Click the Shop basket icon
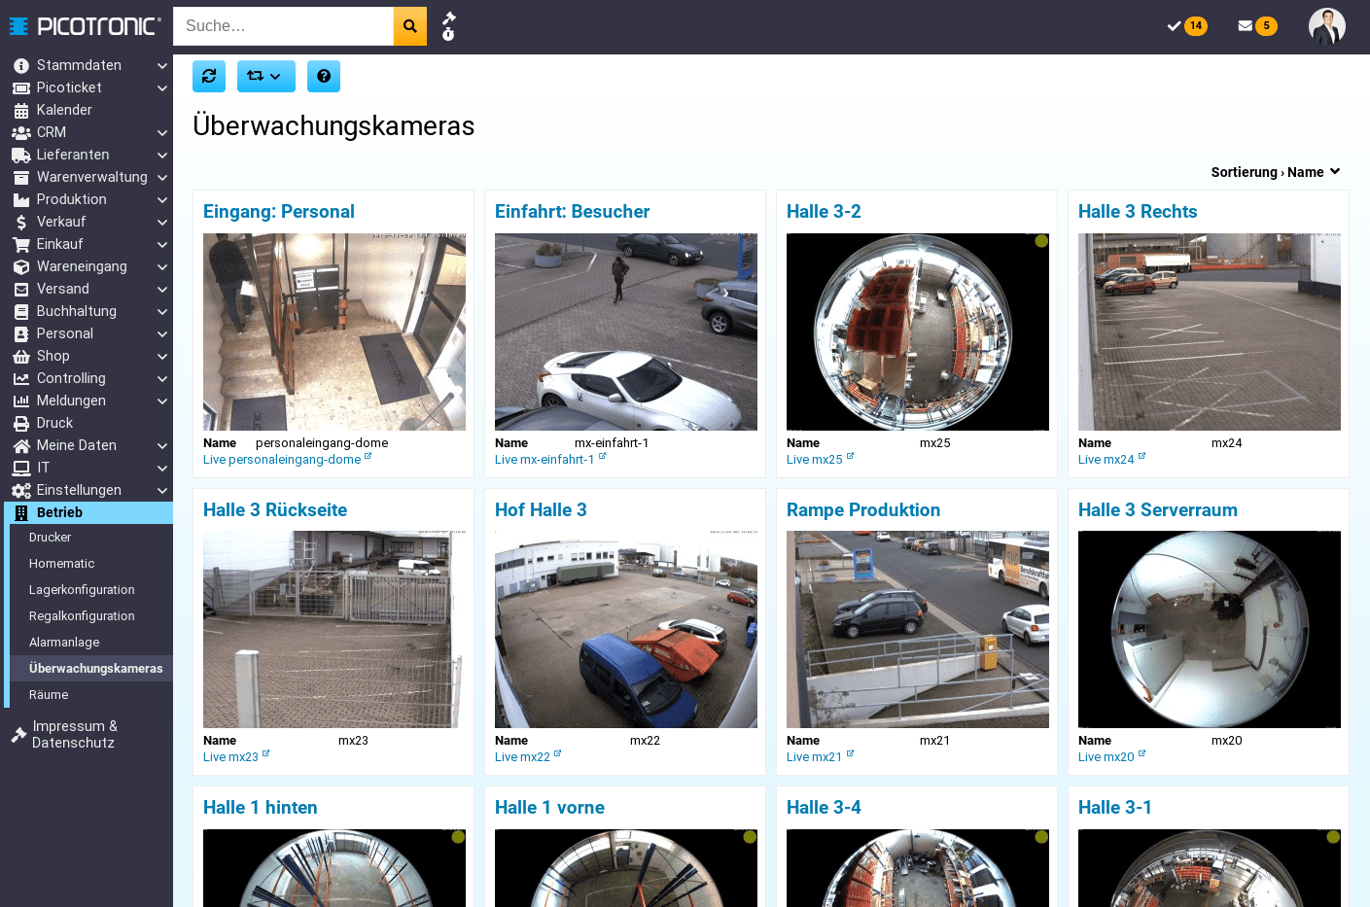The image size is (1370, 907). coord(21,356)
